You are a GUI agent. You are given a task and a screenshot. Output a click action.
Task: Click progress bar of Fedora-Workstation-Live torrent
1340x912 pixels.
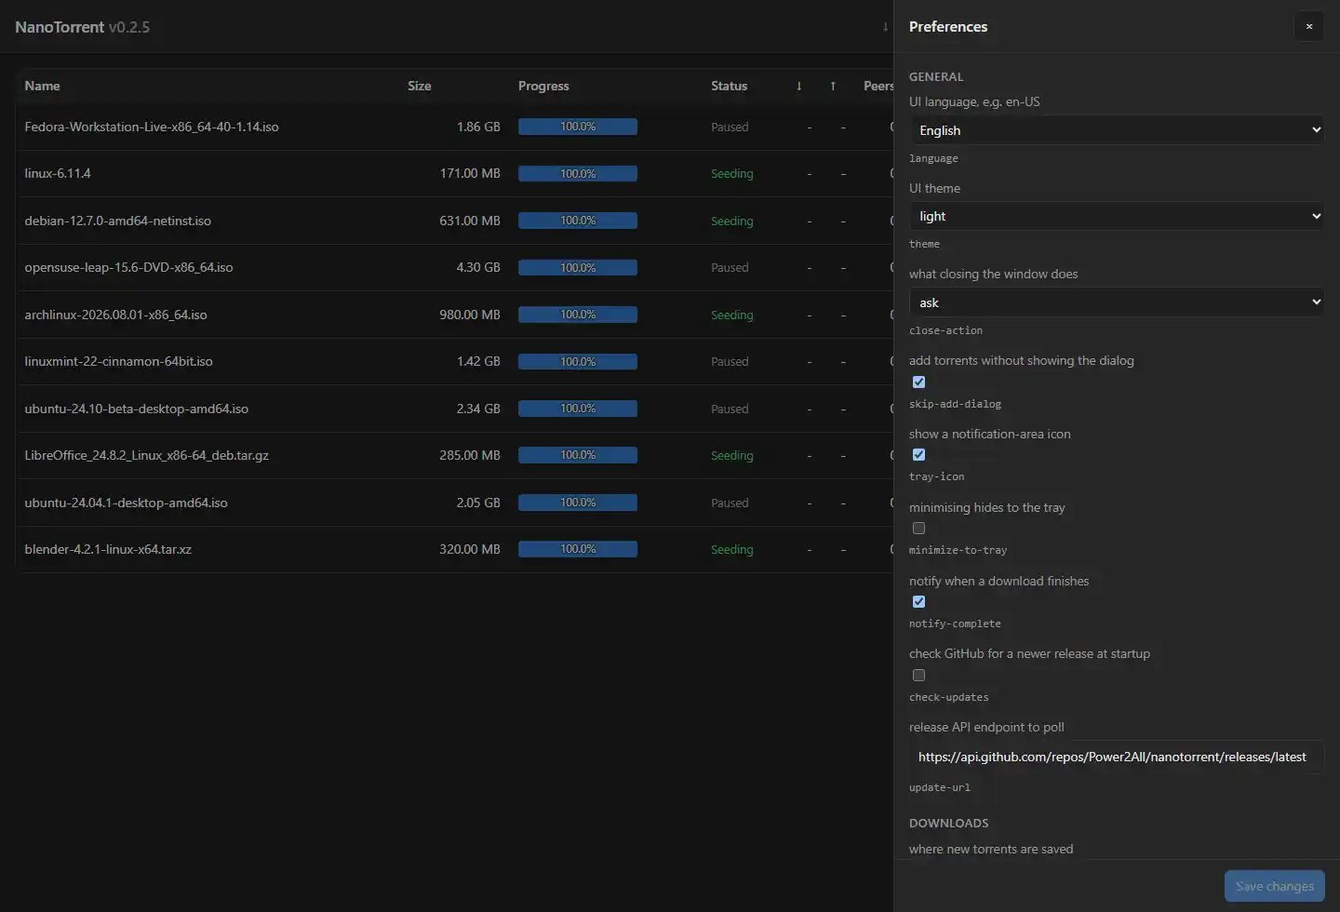pyautogui.click(x=578, y=127)
